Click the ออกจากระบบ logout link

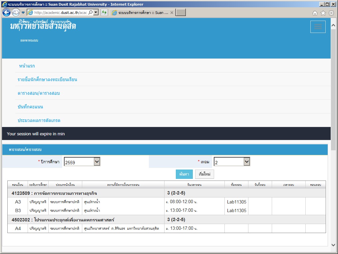pos(29,41)
